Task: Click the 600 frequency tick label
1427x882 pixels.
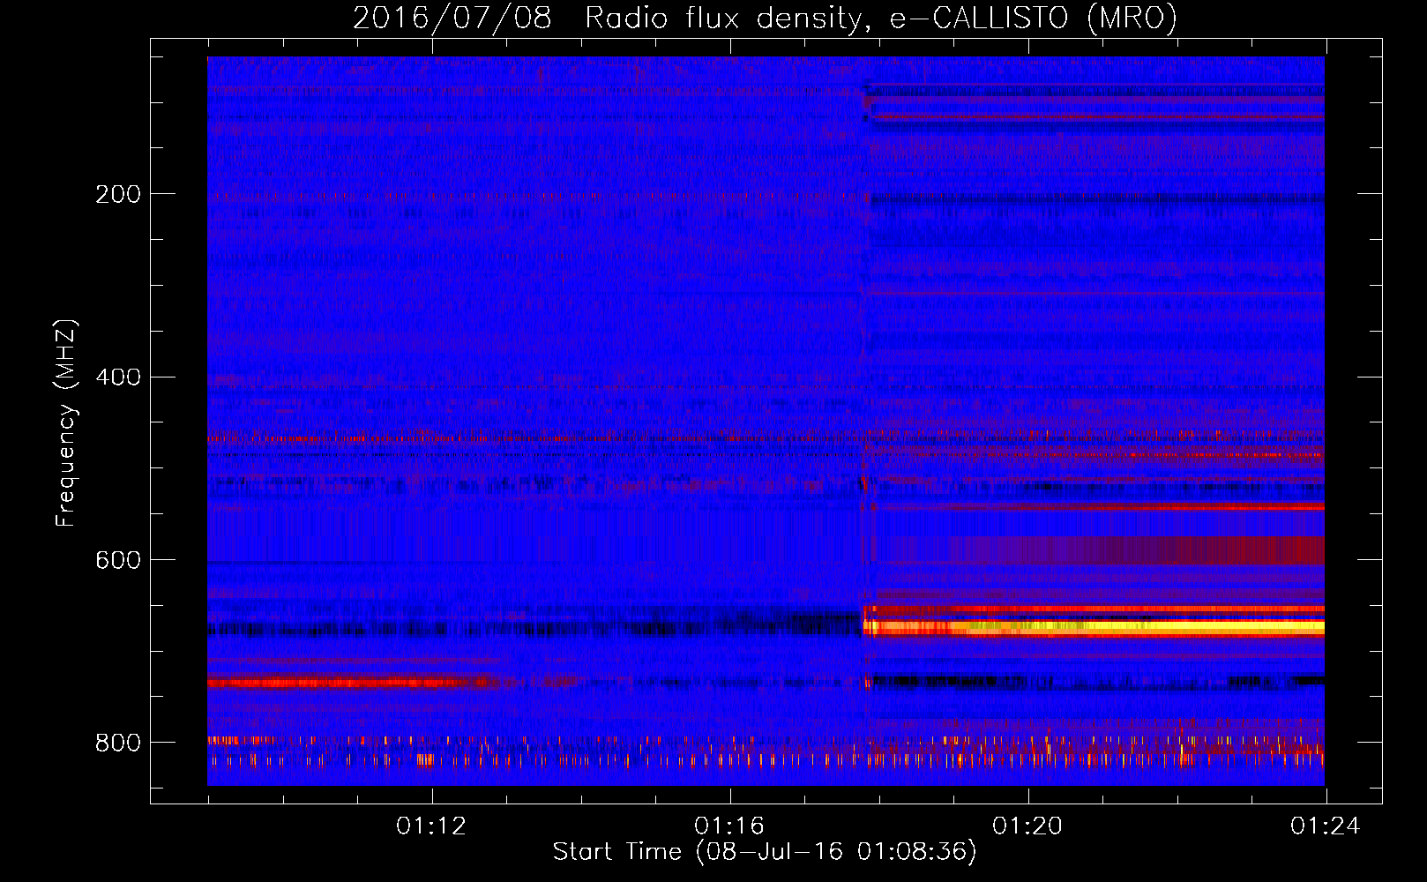Action: click(x=118, y=560)
